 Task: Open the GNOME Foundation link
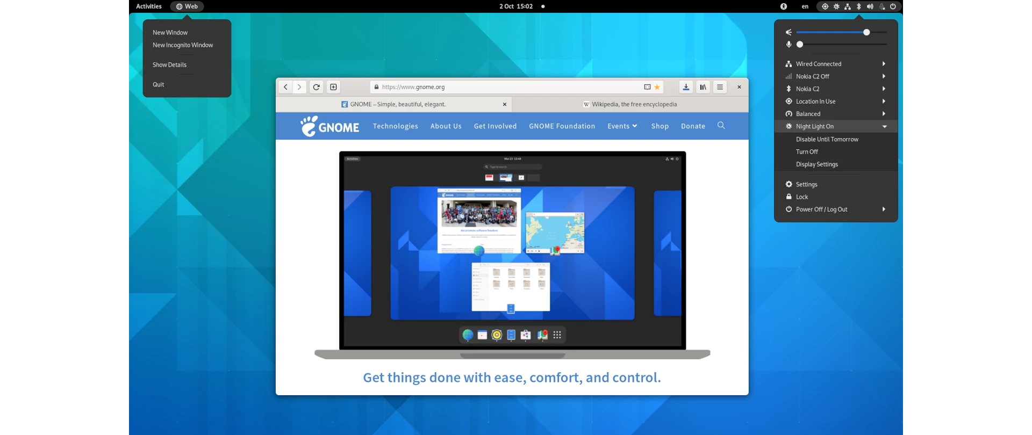point(562,126)
